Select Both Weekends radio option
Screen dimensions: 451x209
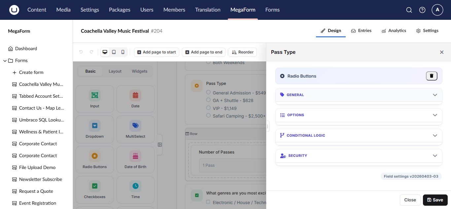pyautogui.click(x=208, y=62)
